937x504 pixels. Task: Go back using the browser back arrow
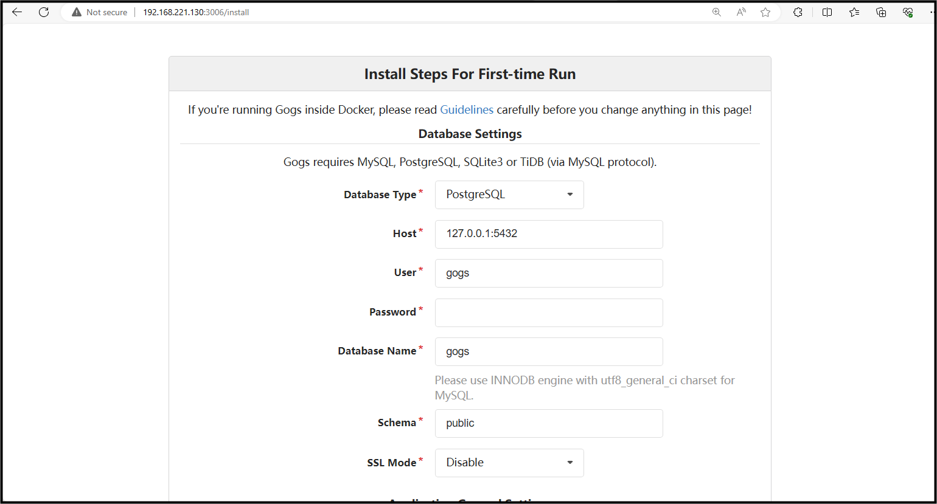17,12
